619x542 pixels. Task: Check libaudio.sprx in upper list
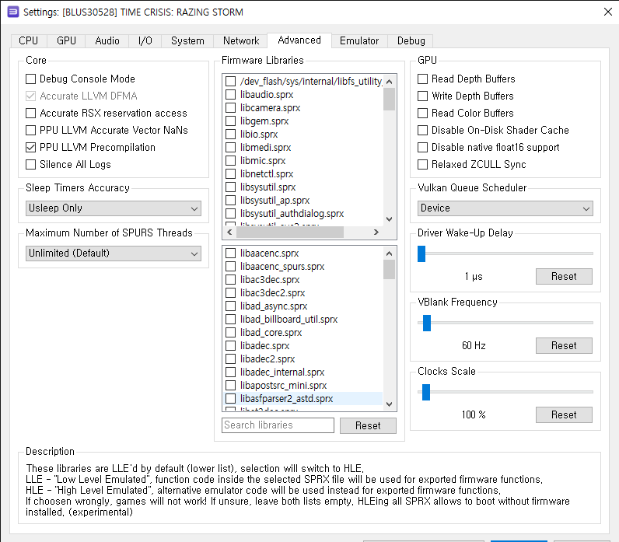click(230, 95)
